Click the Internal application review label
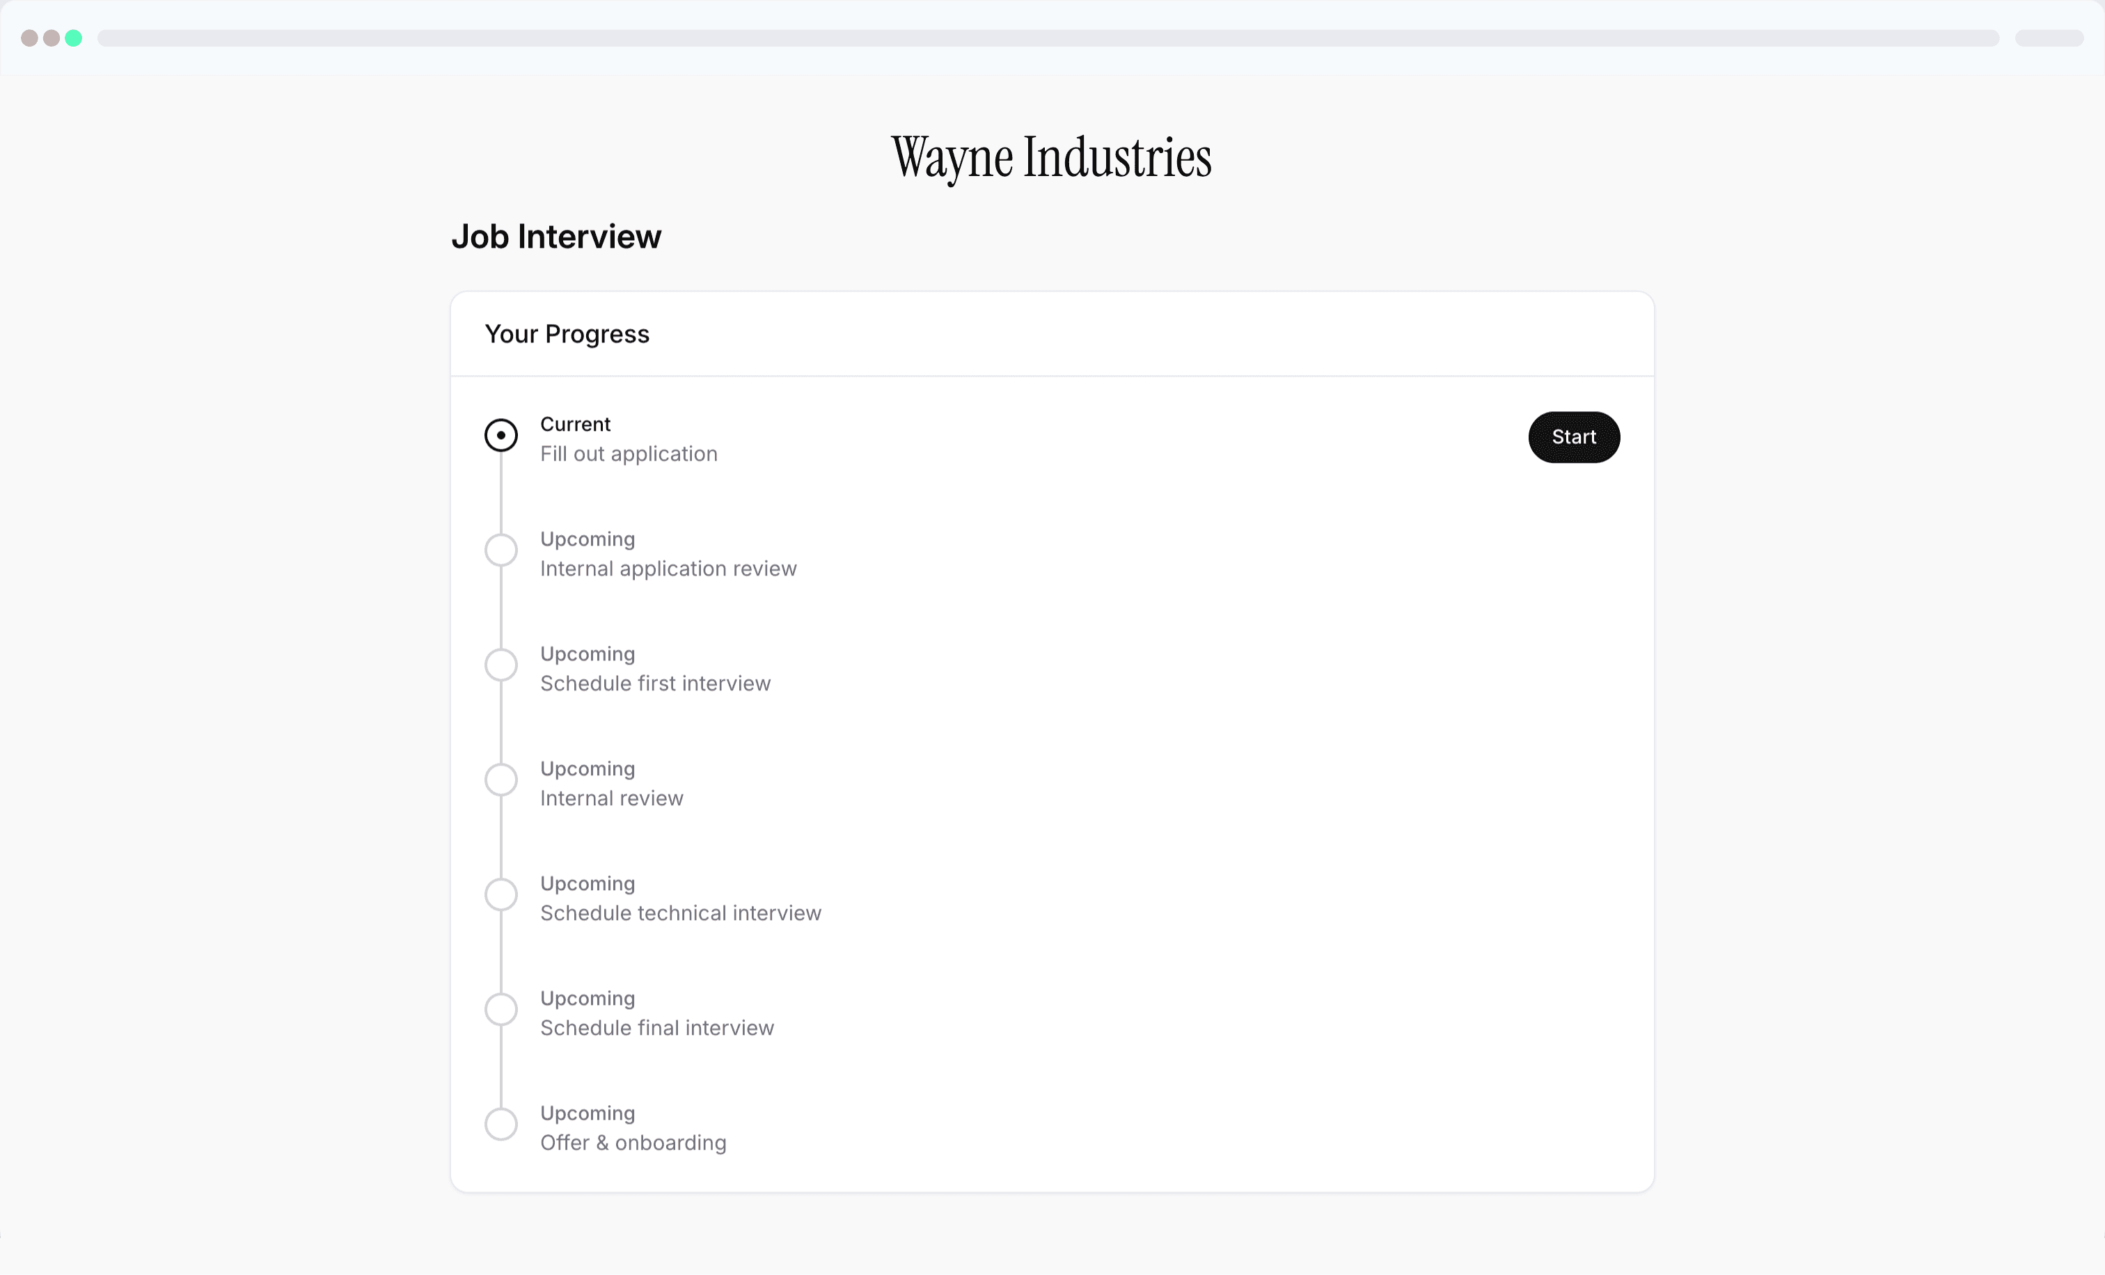This screenshot has height=1275, width=2105. tap(668, 568)
